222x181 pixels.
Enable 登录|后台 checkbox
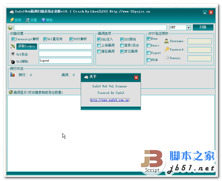(x=122, y=45)
